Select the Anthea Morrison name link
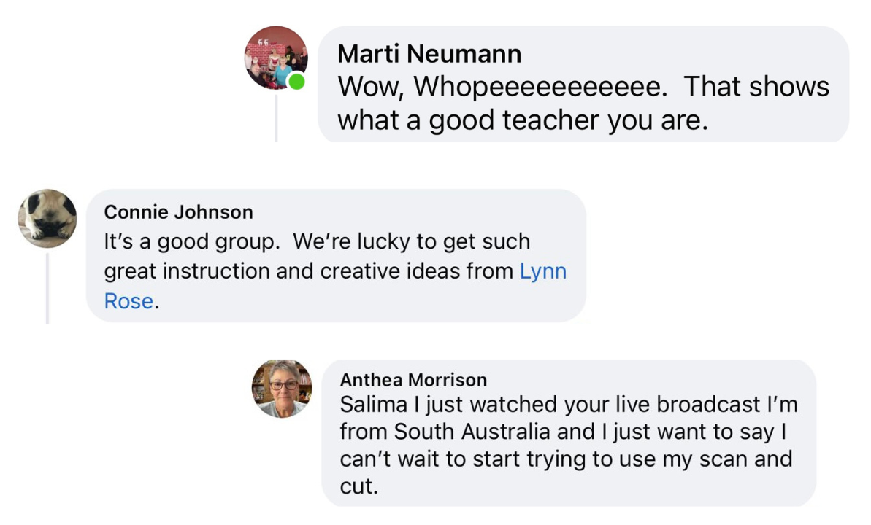Screen dimensions: 871x525 413,380
